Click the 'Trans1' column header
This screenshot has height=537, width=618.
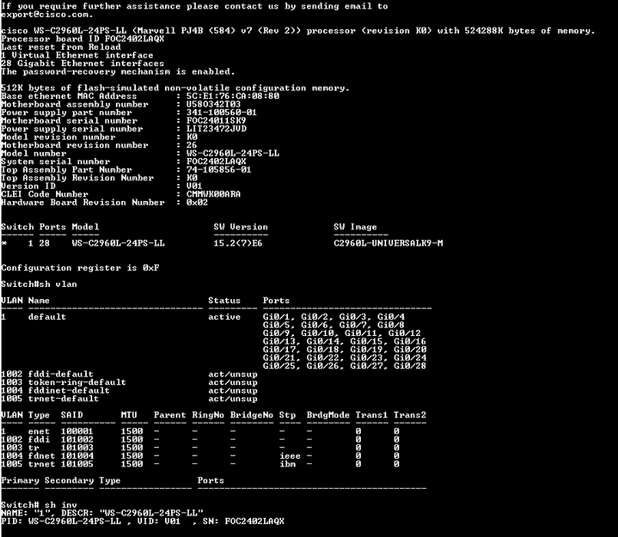coord(372,416)
